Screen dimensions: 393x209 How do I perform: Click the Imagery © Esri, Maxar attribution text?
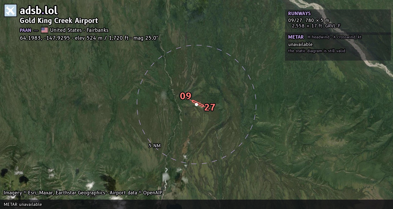[83, 193]
